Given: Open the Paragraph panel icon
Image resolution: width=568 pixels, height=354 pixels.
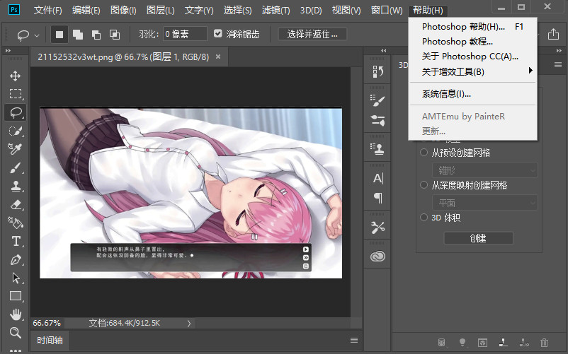Looking at the screenshot, I should pyautogui.click(x=377, y=198).
